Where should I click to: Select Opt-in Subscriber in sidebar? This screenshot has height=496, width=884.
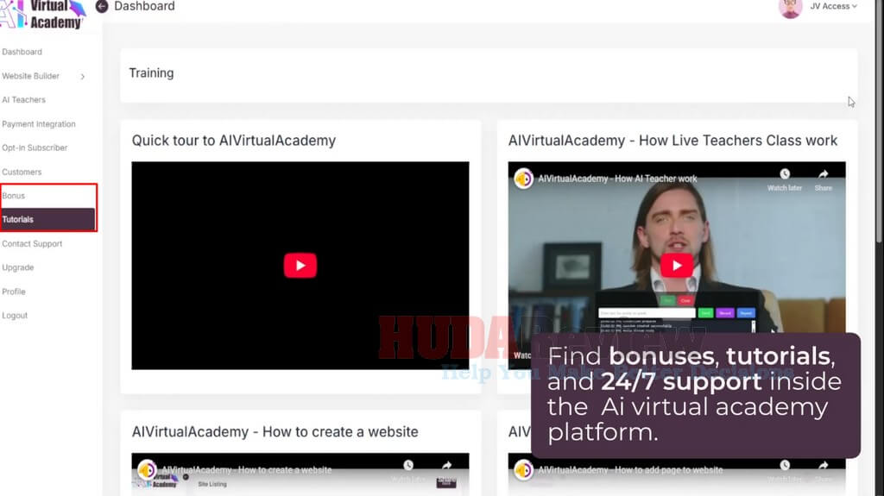coord(35,148)
